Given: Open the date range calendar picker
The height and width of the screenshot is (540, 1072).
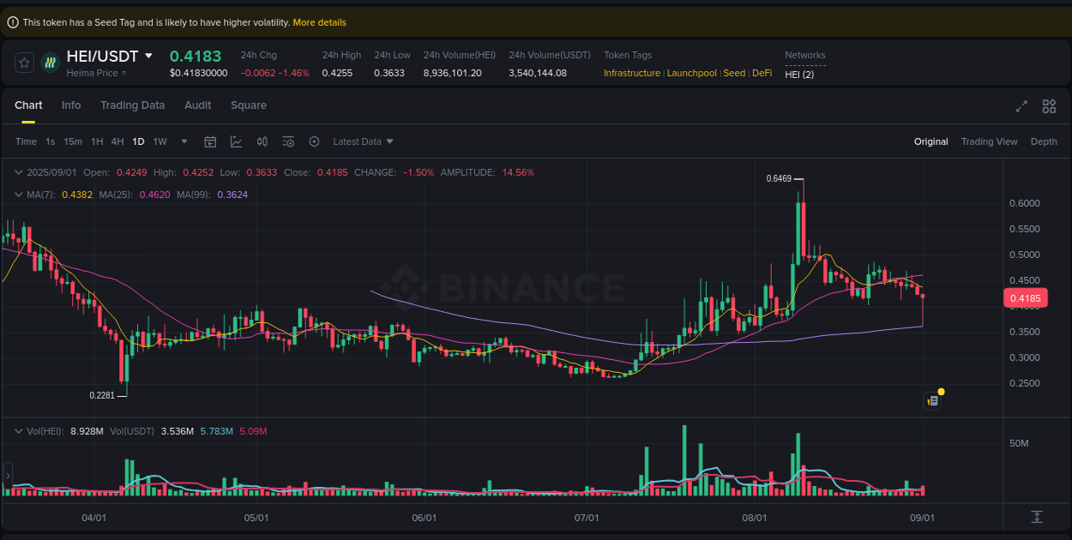Looking at the screenshot, I should click(210, 141).
